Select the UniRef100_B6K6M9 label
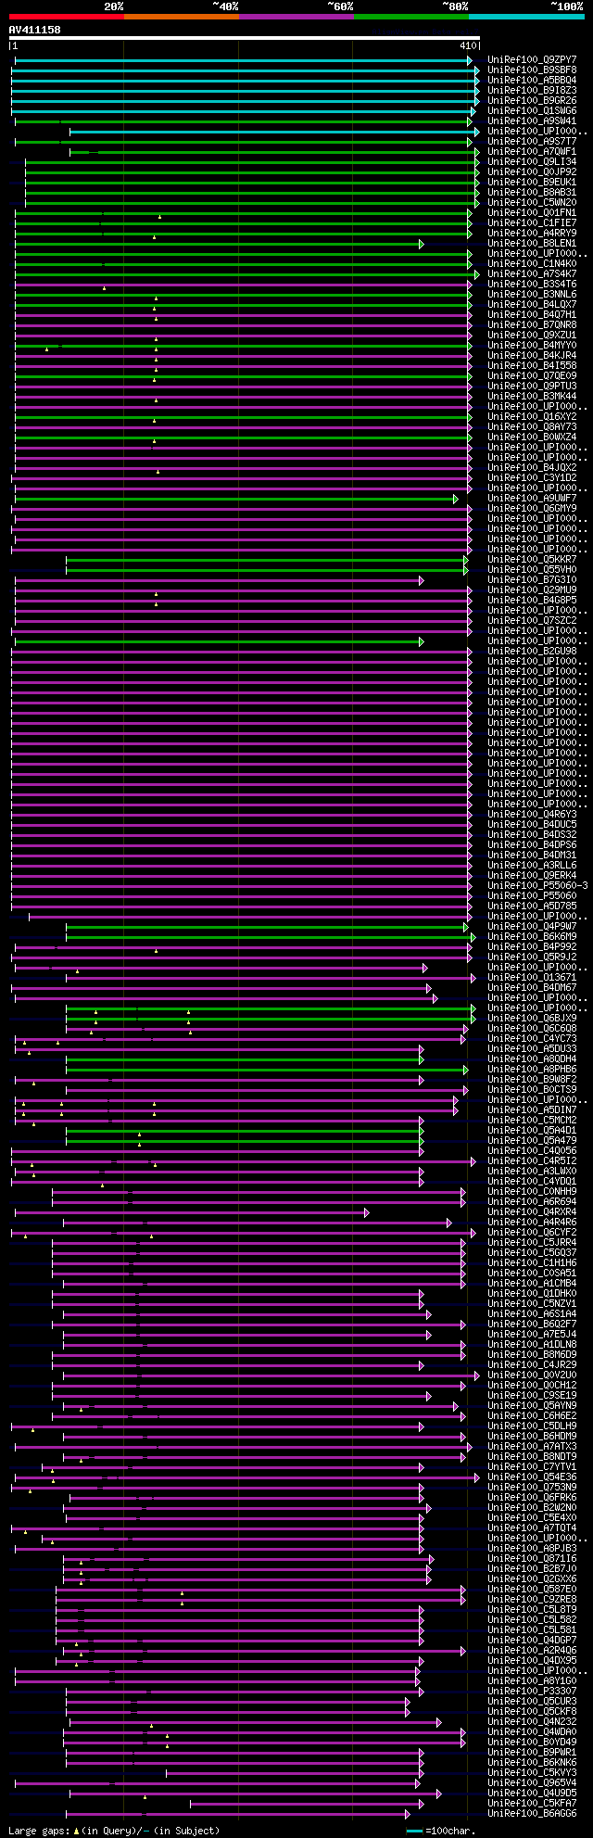The width and height of the screenshot is (593, 1838). [x=532, y=937]
